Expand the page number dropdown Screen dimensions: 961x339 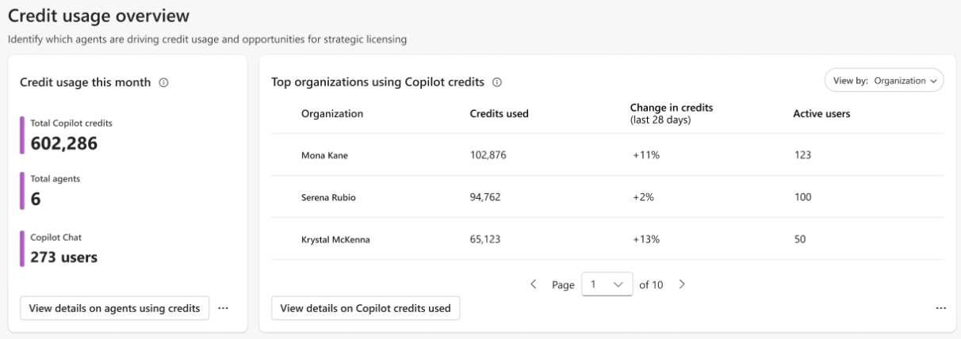[x=607, y=284]
